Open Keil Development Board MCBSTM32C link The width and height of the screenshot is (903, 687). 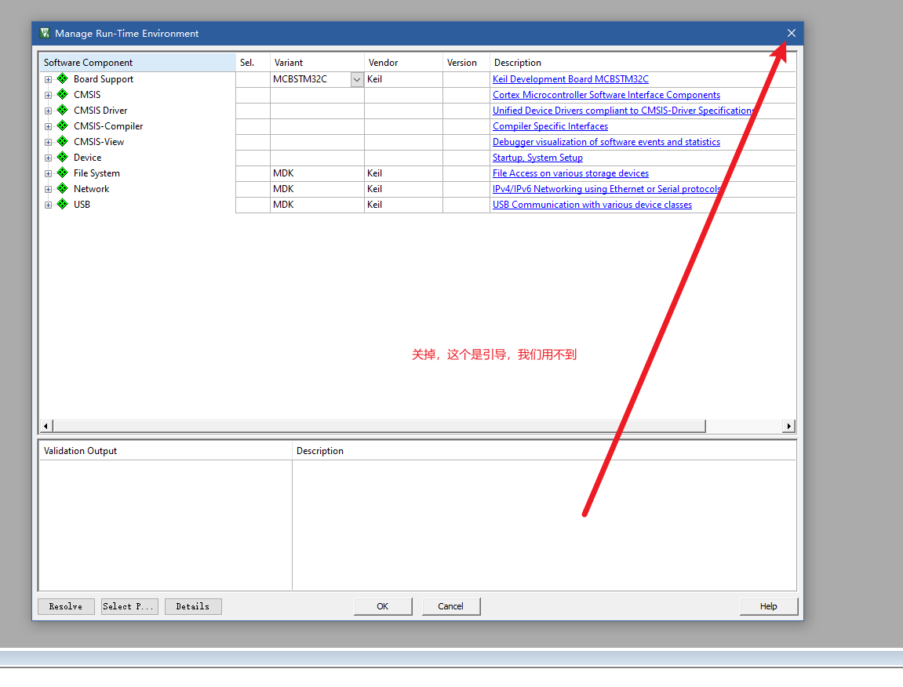tap(570, 79)
